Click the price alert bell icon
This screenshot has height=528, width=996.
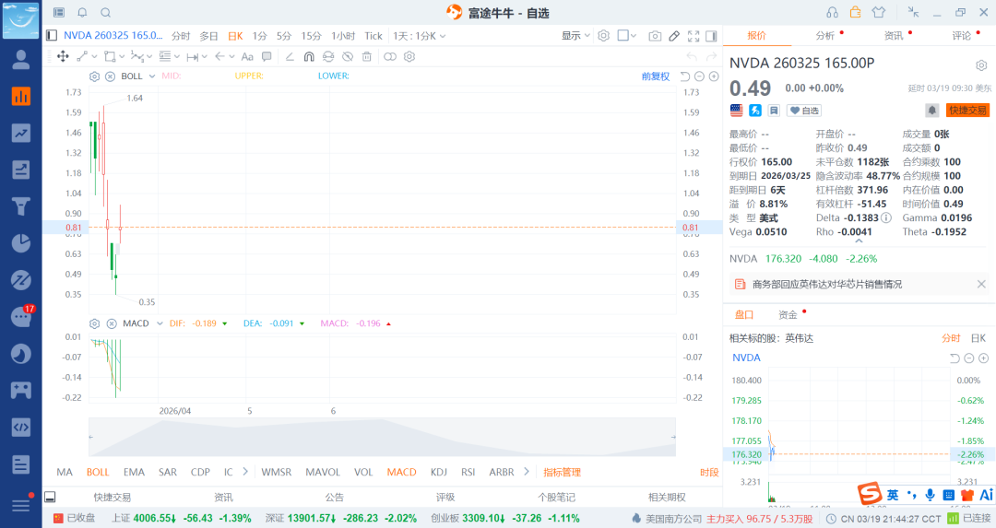coord(931,111)
